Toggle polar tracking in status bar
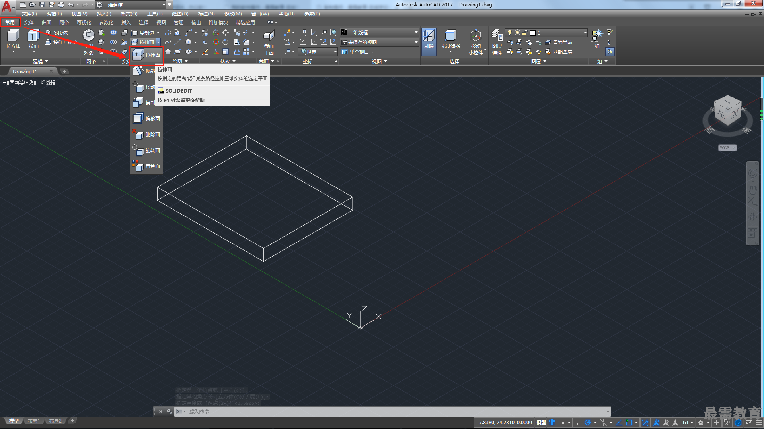This screenshot has width=764, height=429. [588, 423]
